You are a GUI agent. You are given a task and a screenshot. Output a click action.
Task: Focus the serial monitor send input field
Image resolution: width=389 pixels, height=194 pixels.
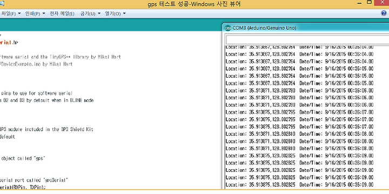307,40
